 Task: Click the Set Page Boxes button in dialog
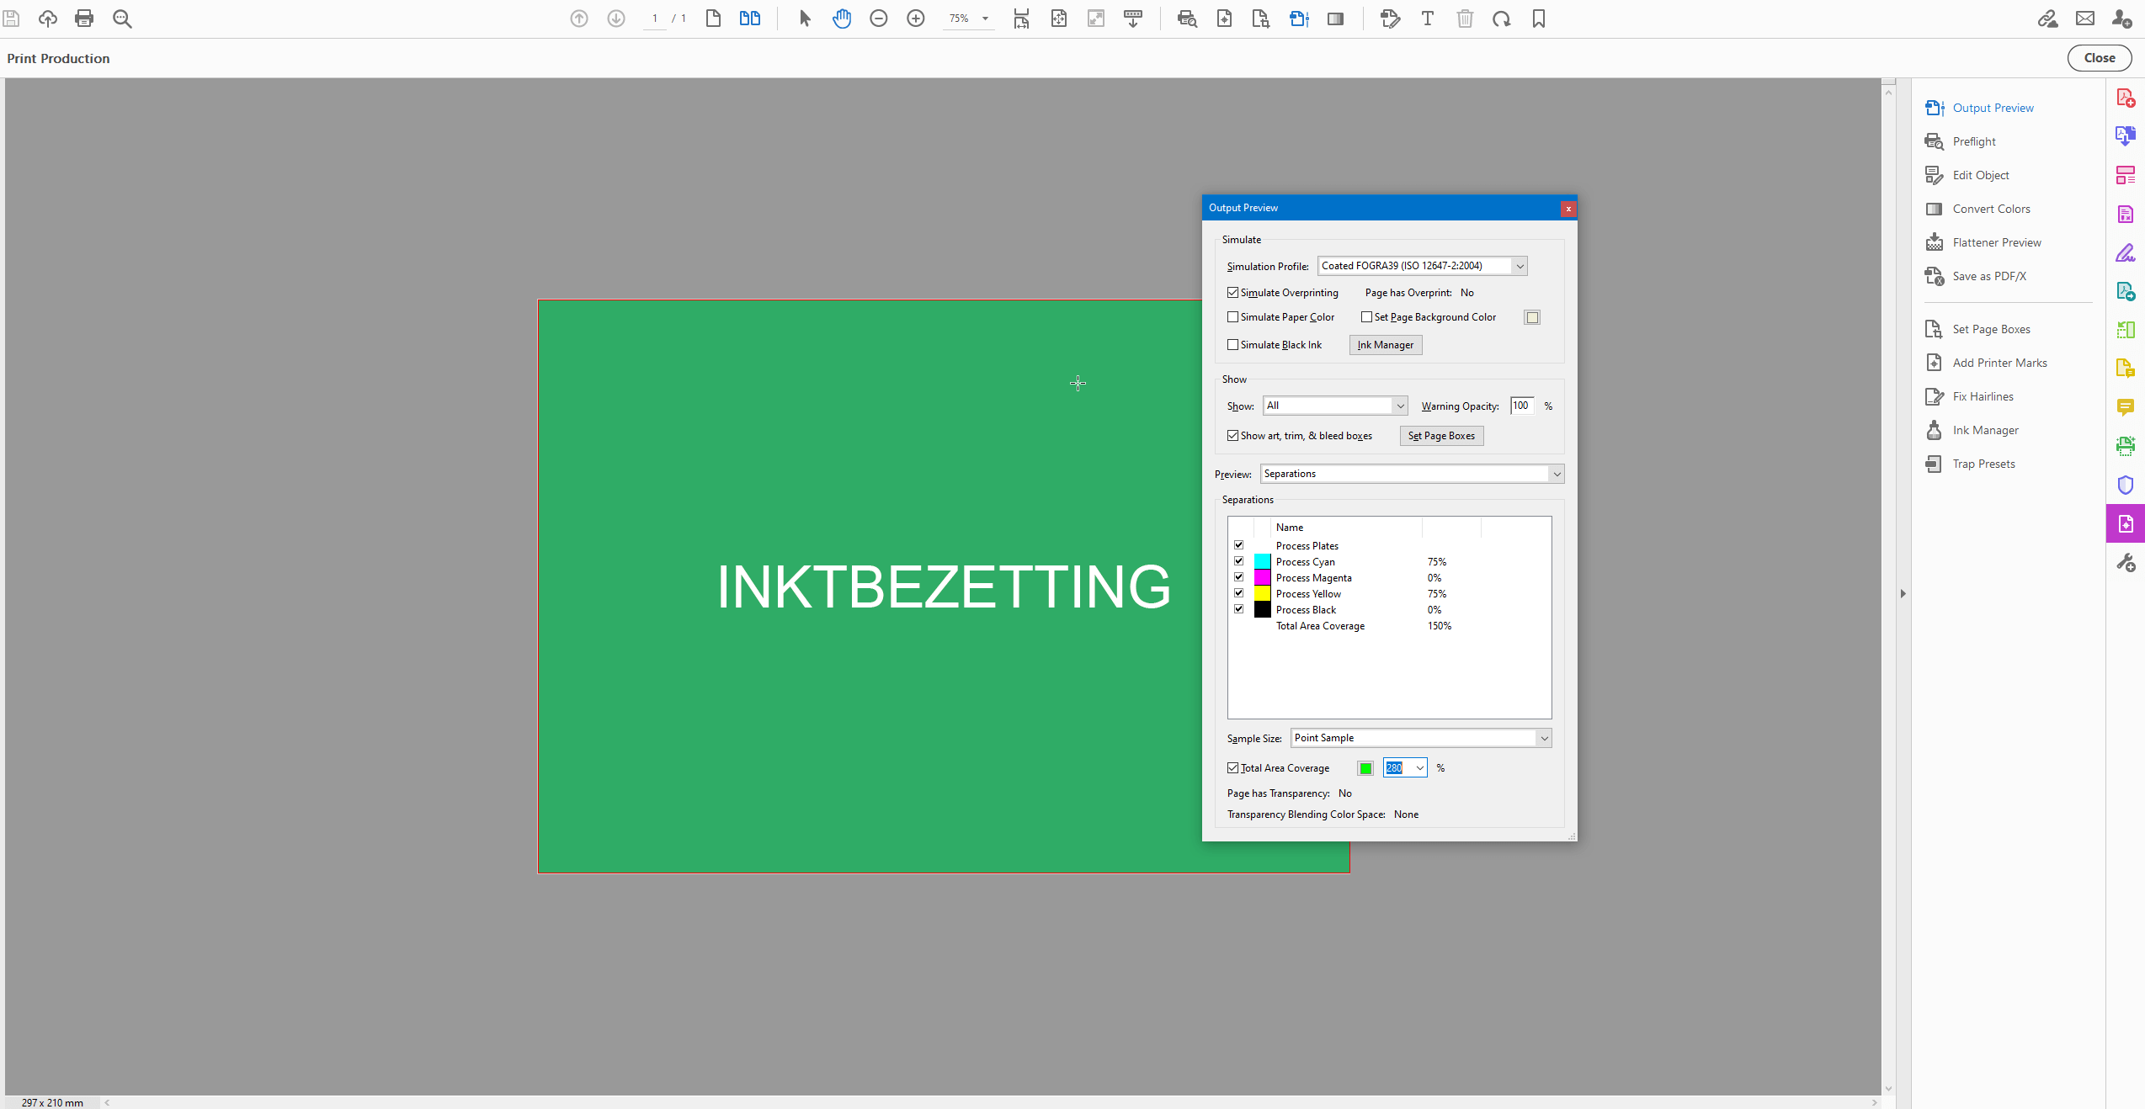[x=1441, y=436]
